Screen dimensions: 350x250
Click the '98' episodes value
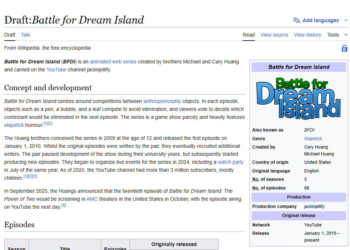[306, 188]
